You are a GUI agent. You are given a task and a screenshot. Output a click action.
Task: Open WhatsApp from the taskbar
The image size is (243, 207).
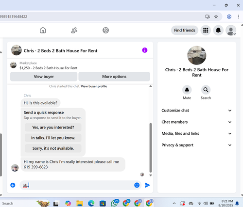(115, 203)
